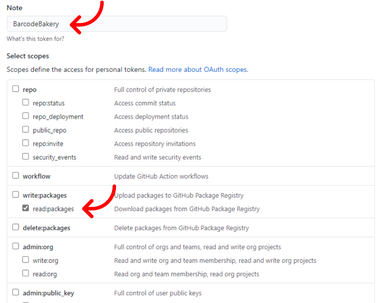
Task: Tick the repo_deployment checkbox
Action: pyautogui.click(x=26, y=116)
